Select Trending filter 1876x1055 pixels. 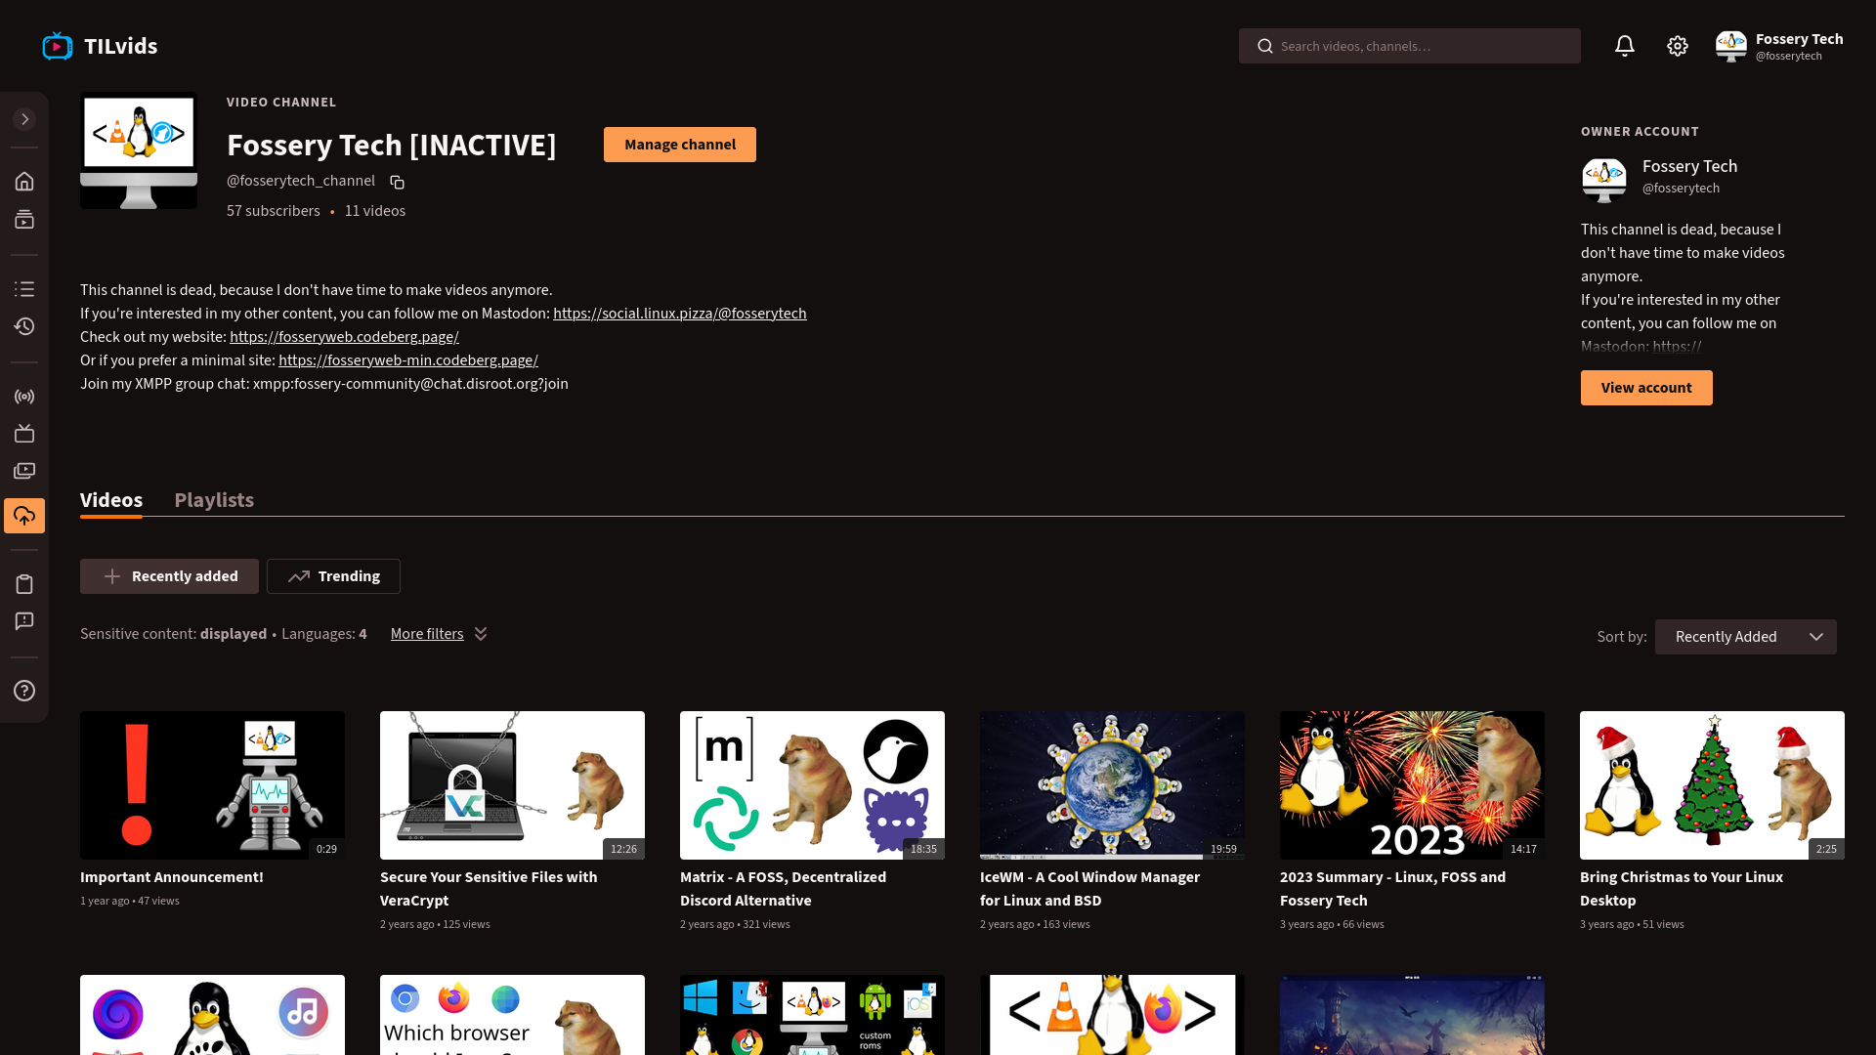click(x=333, y=576)
